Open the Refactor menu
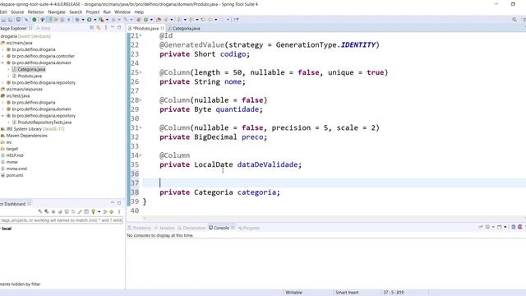The image size is (526, 296). pos(36,12)
